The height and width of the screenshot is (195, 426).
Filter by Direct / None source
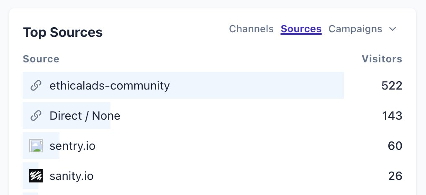pyautogui.click(x=85, y=116)
